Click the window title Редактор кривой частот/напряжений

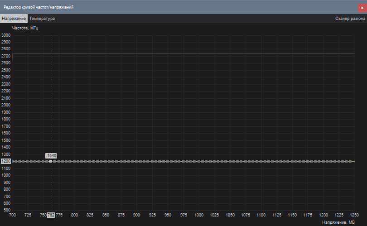pyautogui.click(x=39, y=7)
